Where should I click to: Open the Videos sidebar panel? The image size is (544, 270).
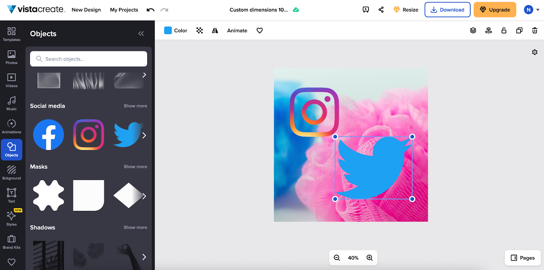pyautogui.click(x=12, y=80)
